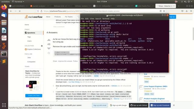Image resolution: width=194 pixels, height=109 pixels.
Task: Click Sign up with GitHub
Action: (x=139, y=105)
